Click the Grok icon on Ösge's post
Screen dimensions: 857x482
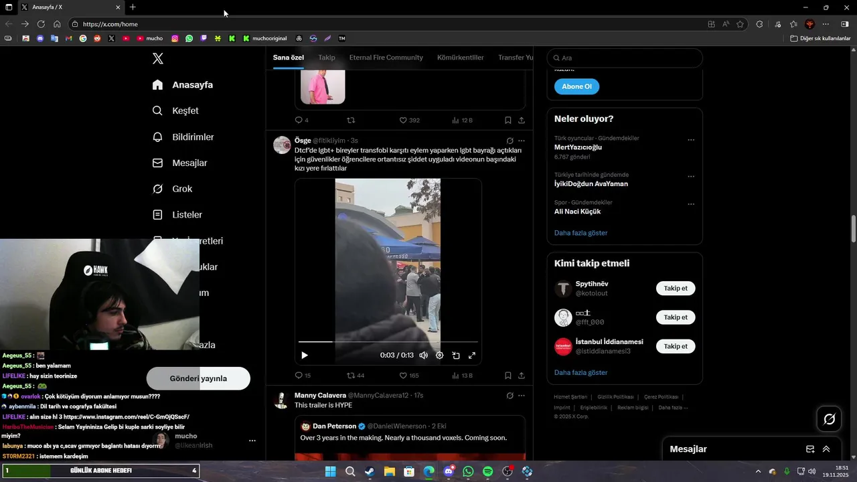(510, 141)
